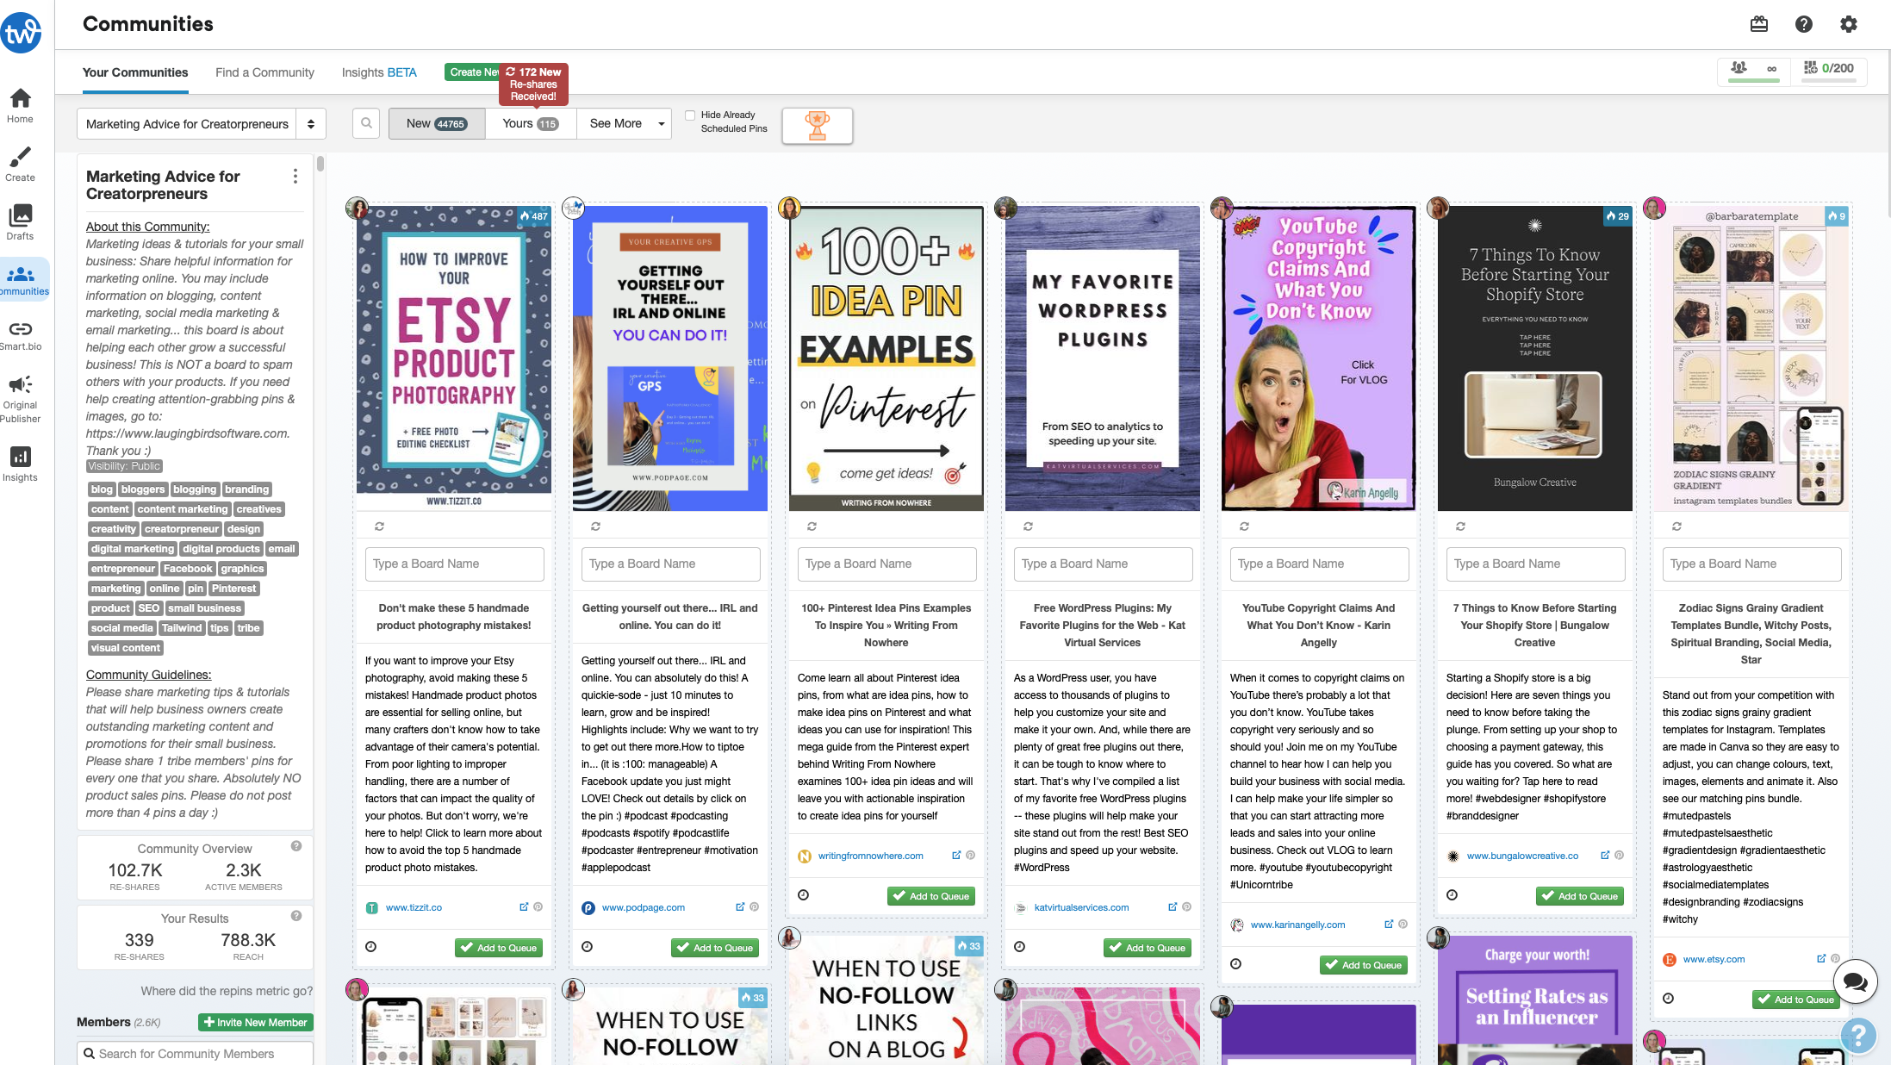Select the Yours 115 tab

coord(530,123)
